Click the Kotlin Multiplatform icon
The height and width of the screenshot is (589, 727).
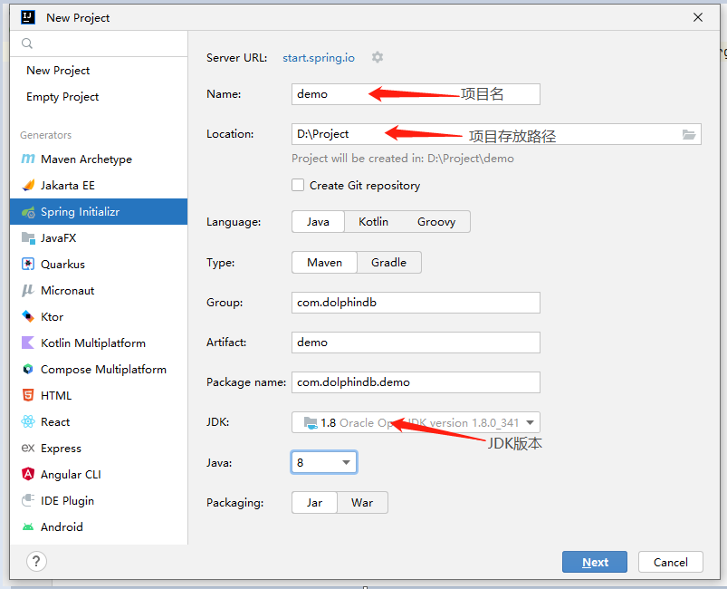coord(28,343)
